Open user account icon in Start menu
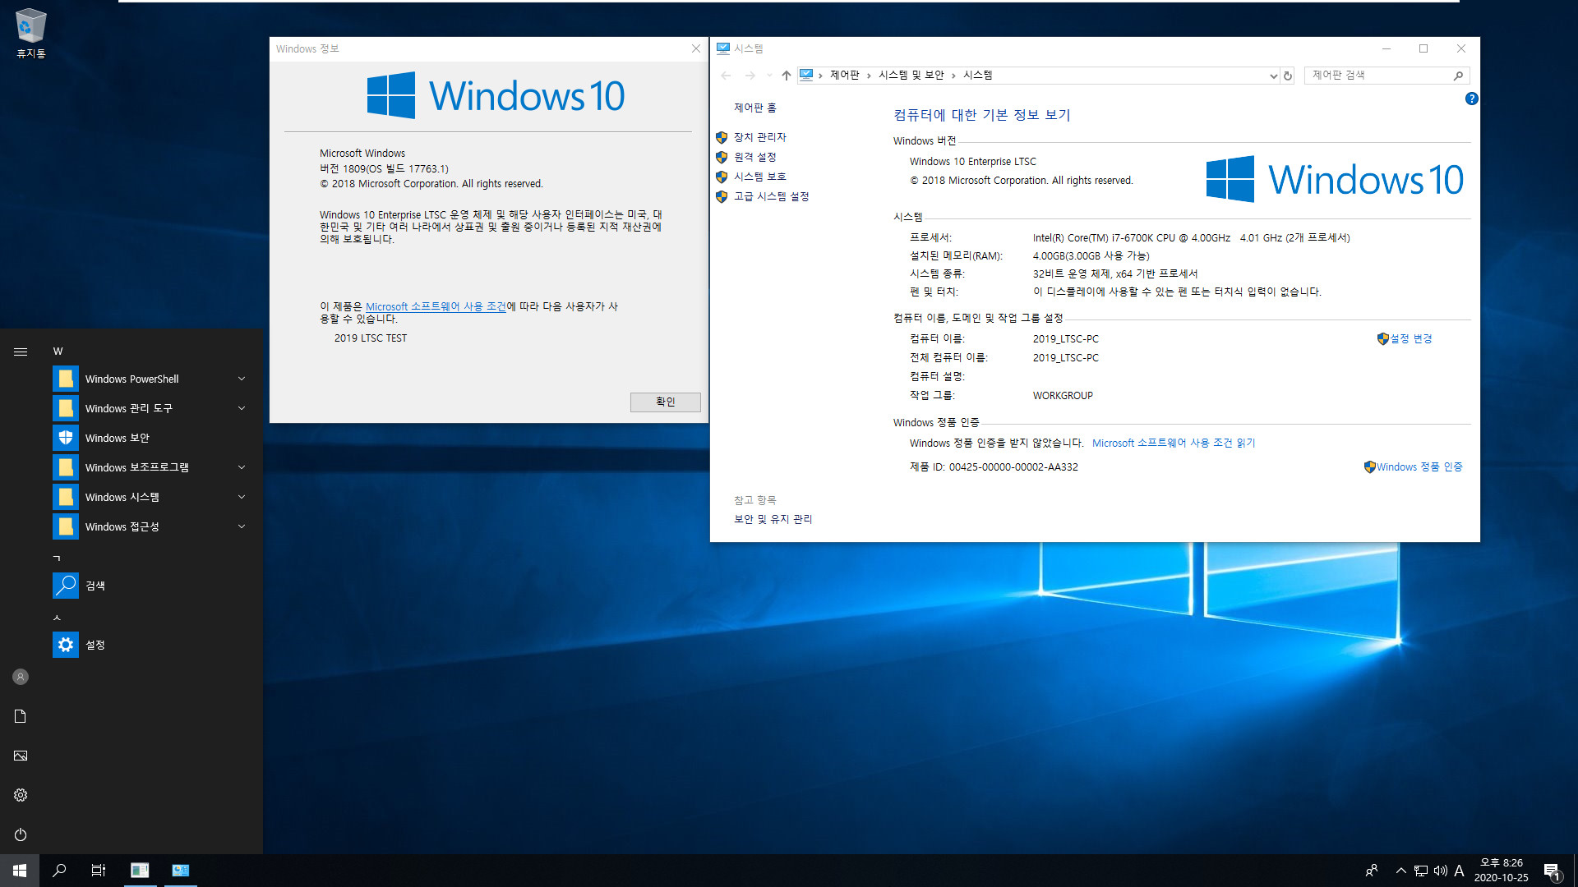 (x=21, y=677)
